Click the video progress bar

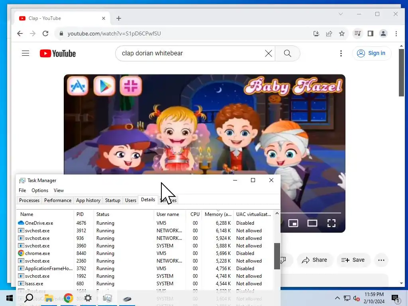coord(311,213)
